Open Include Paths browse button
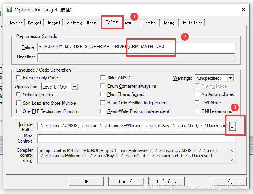 [232, 126]
